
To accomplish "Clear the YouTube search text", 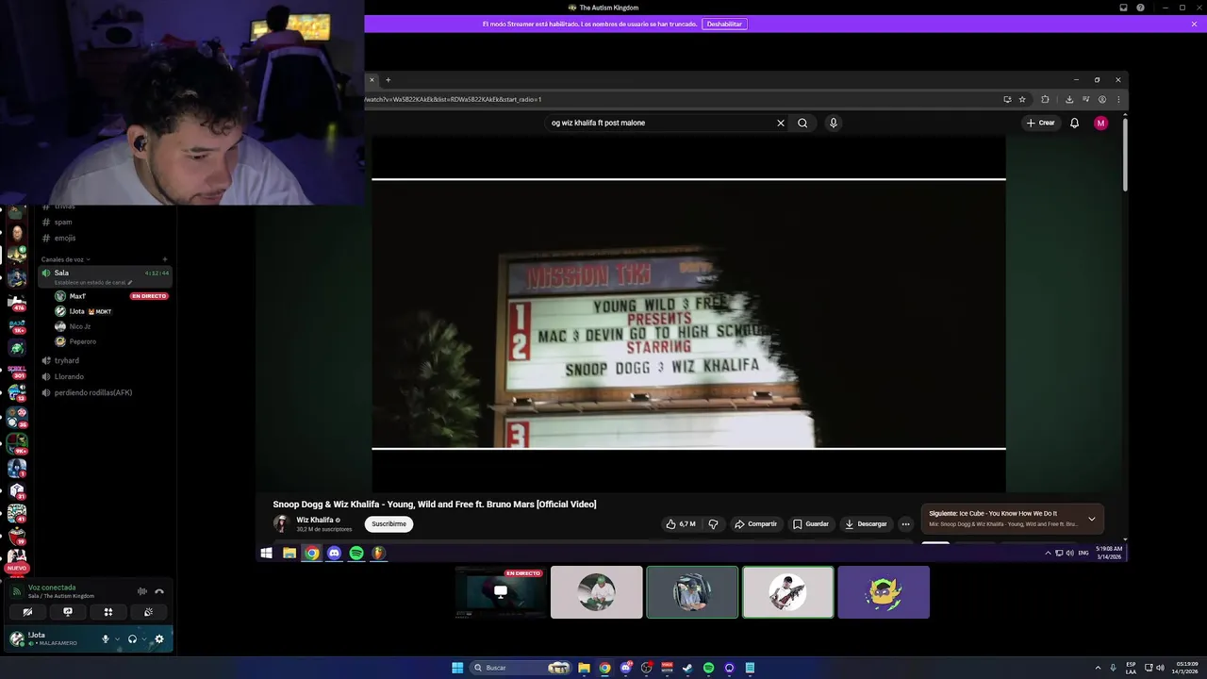I will pos(781,123).
